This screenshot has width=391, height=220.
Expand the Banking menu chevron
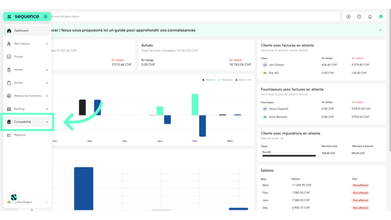pos(47,109)
